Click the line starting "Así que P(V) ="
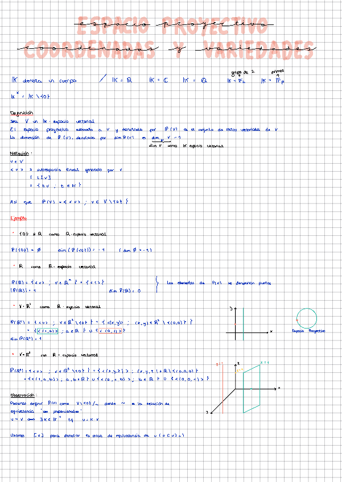 pyautogui.click(x=69, y=202)
